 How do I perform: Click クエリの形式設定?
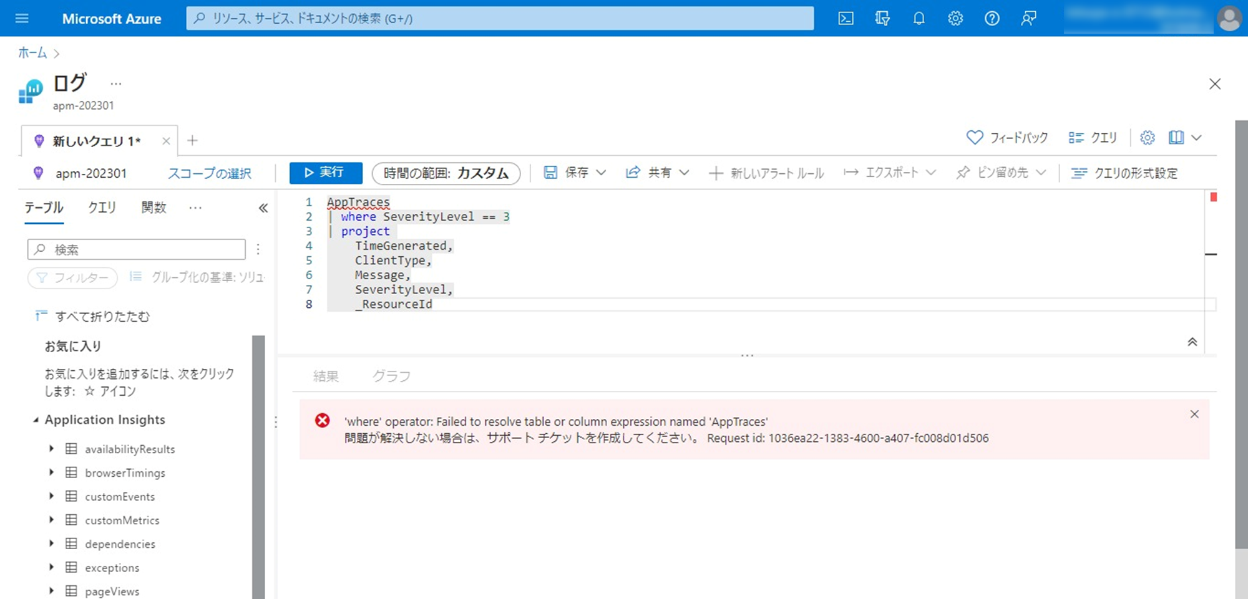(1124, 173)
